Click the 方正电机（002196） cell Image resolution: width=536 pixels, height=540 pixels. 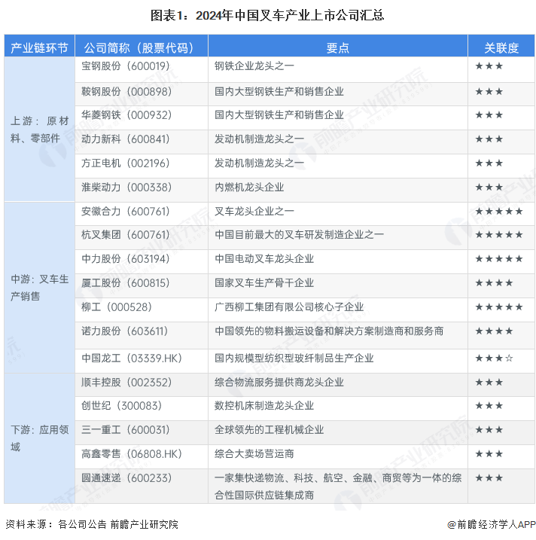coord(142,166)
